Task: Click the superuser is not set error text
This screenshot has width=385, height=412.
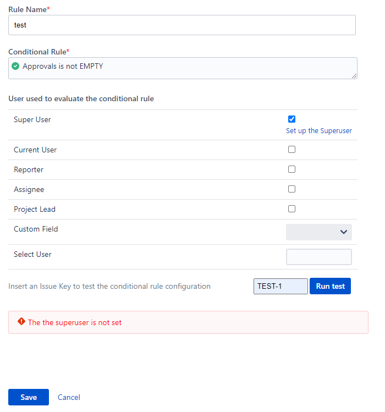Action: tap(75, 322)
